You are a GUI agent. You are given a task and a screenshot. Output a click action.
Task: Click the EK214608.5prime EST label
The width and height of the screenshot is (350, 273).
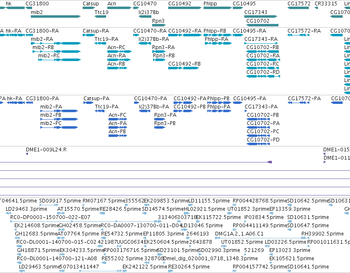37,226
